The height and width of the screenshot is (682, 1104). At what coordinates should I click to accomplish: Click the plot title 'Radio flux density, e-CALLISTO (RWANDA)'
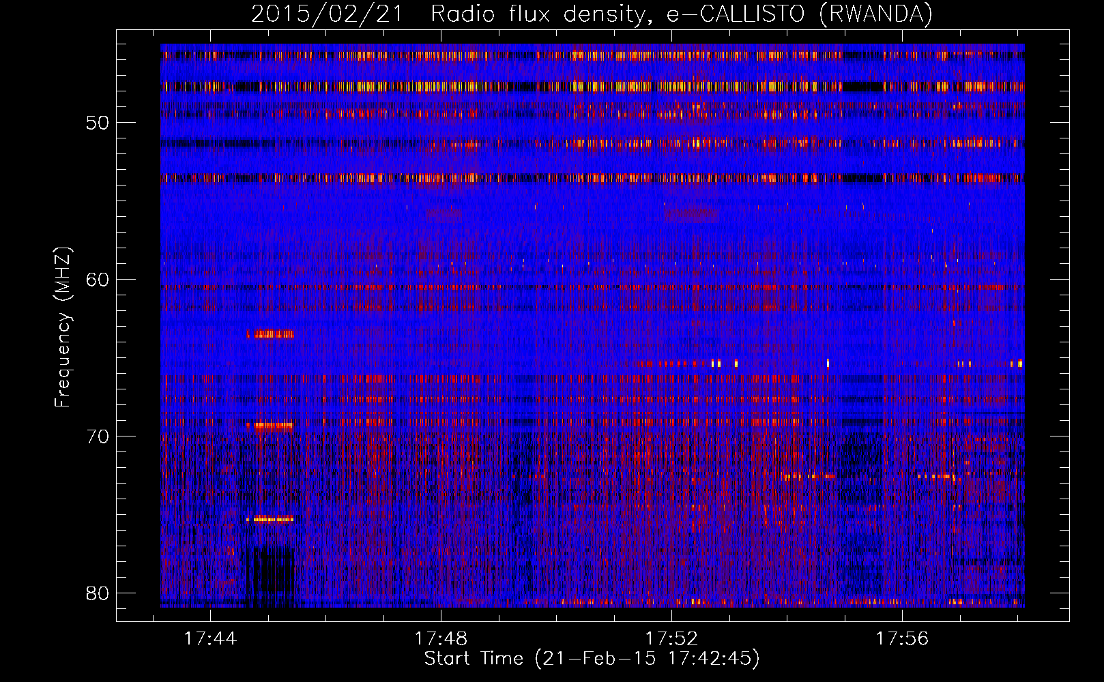point(682,14)
